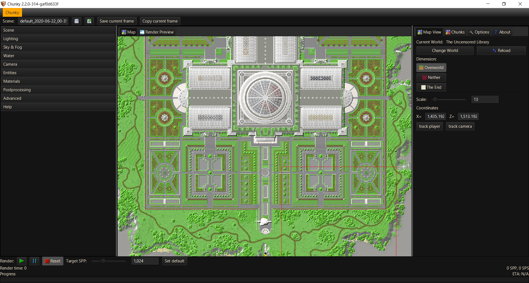Click the Scene name field

coord(43,21)
